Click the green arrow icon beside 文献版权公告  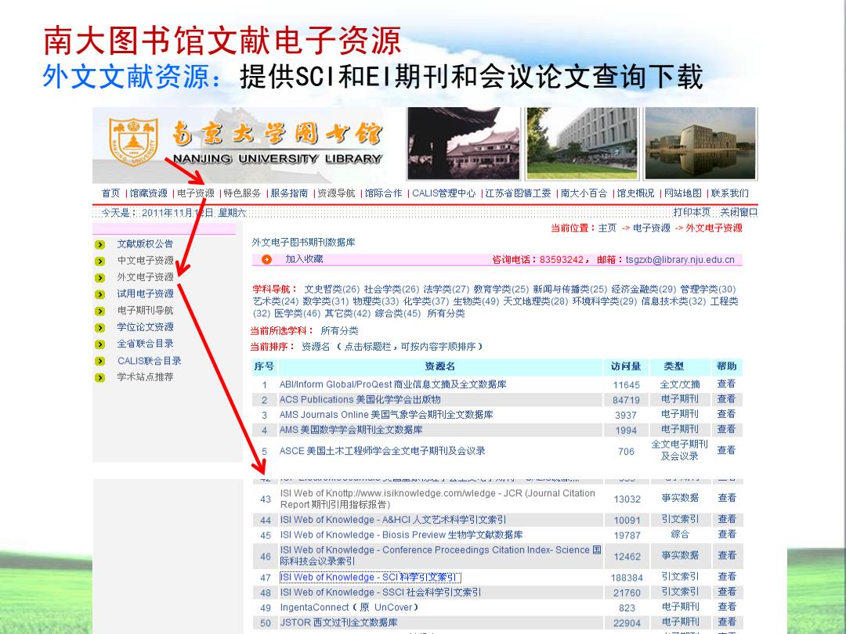tap(99, 245)
